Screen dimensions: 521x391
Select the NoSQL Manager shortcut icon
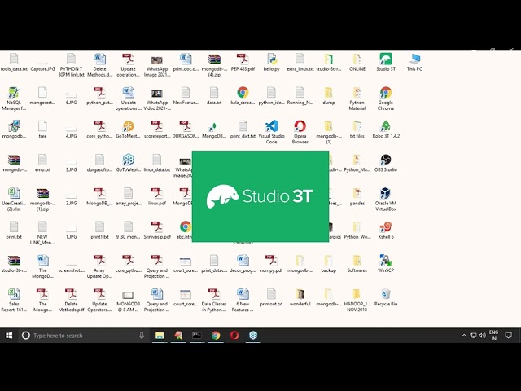tap(14, 99)
